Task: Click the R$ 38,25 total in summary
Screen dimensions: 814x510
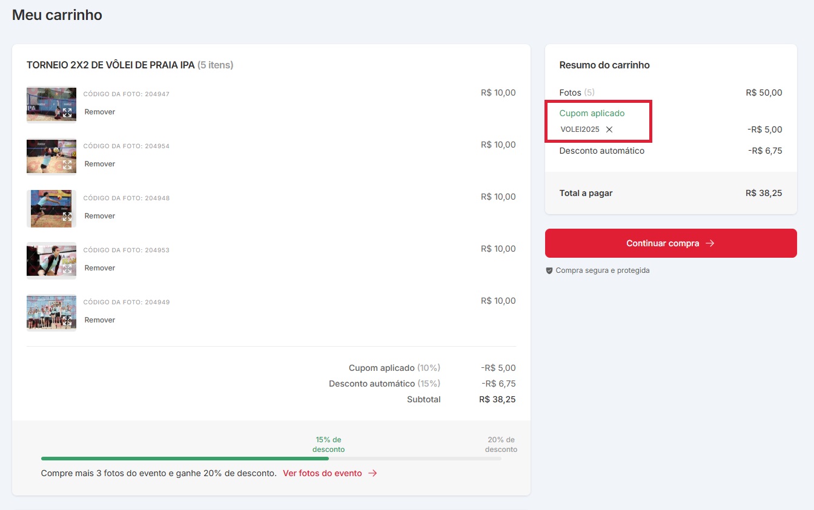Action: [x=764, y=193]
